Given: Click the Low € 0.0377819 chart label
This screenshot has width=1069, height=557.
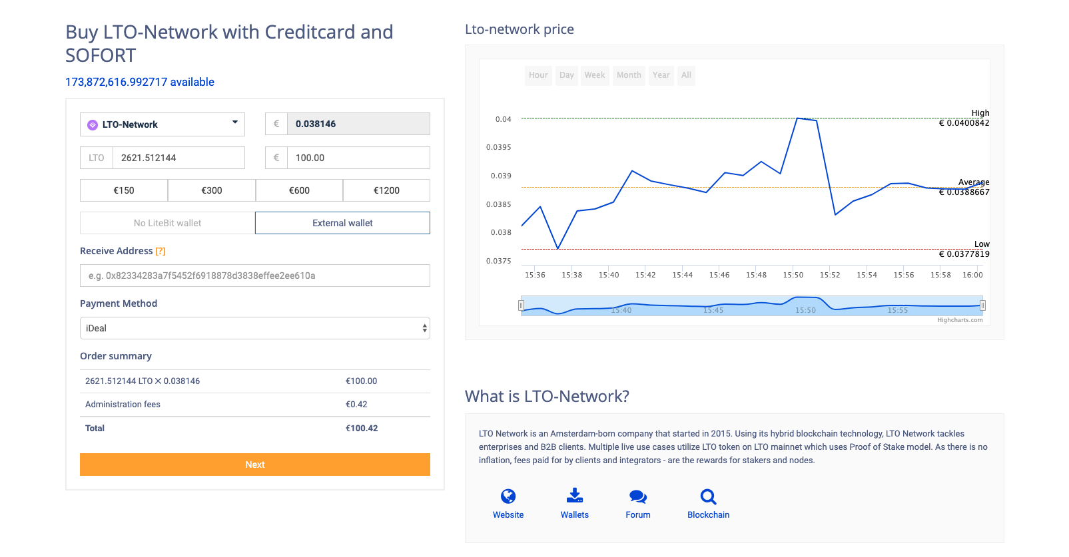Looking at the screenshot, I should (964, 249).
